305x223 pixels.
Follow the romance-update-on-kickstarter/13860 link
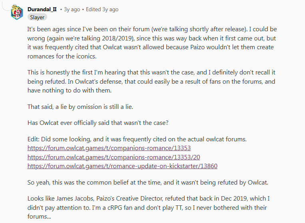[x=122, y=166]
